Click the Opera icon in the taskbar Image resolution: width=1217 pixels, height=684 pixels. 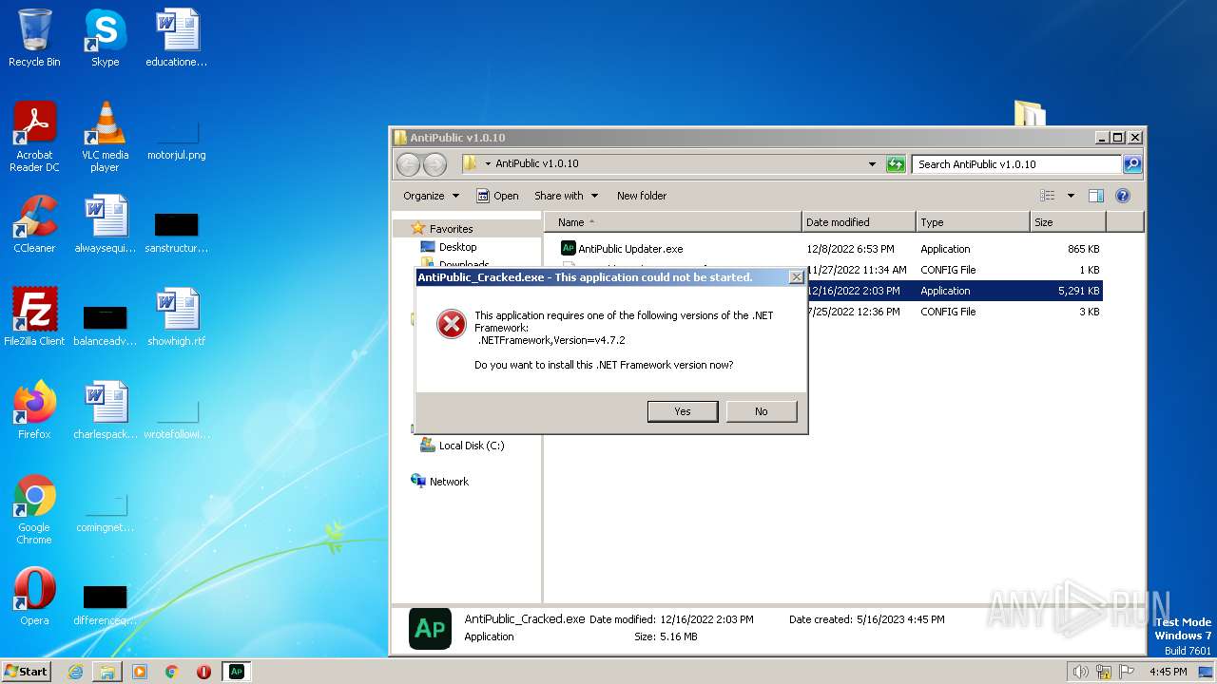(x=203, y=672)
